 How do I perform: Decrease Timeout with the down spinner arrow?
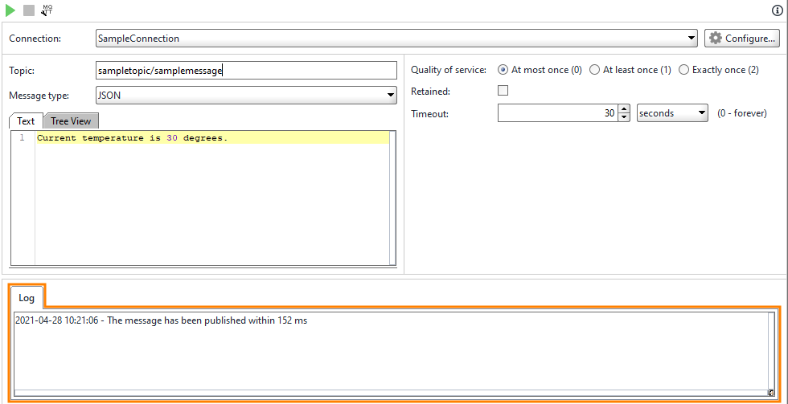pos(624,117)
